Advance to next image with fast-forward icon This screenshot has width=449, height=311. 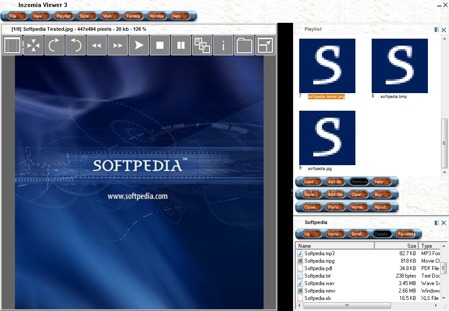click(118, 45)
